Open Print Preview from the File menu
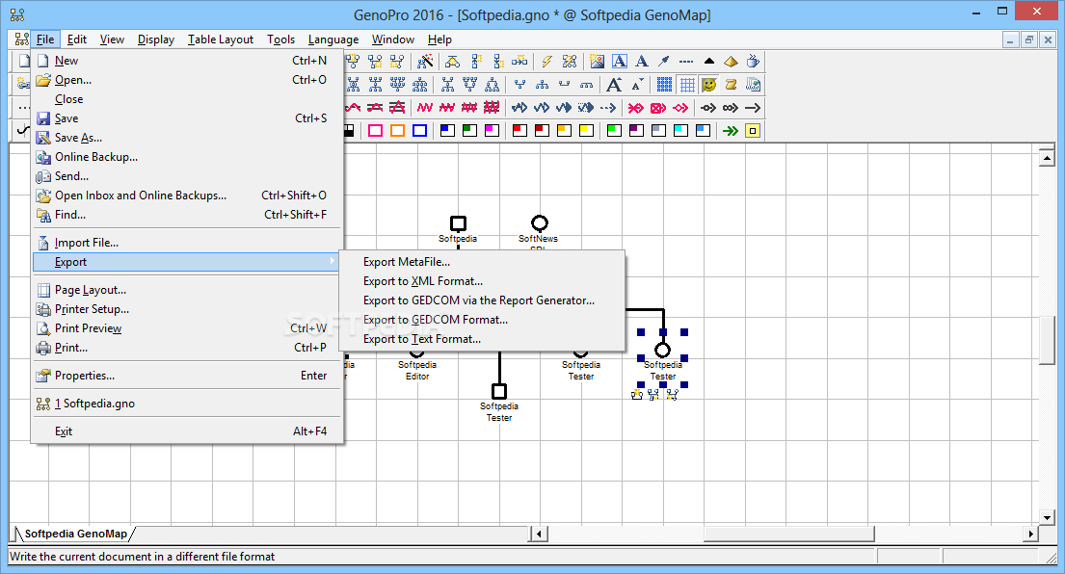 (186, 328)
